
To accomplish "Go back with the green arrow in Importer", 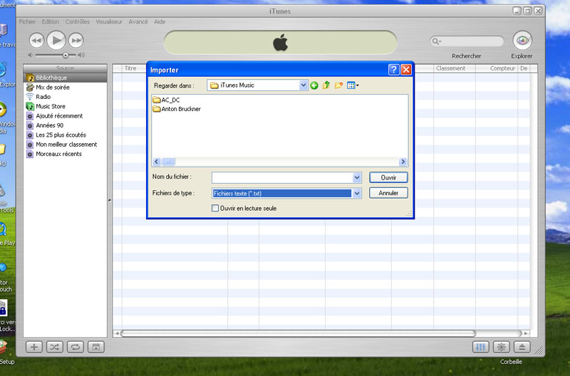I will pyautogui.click(x=314, y=85).
